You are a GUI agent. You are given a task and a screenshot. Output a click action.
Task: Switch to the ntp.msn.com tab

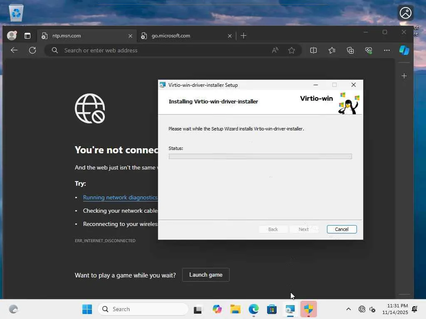click(x=87, y=36)
